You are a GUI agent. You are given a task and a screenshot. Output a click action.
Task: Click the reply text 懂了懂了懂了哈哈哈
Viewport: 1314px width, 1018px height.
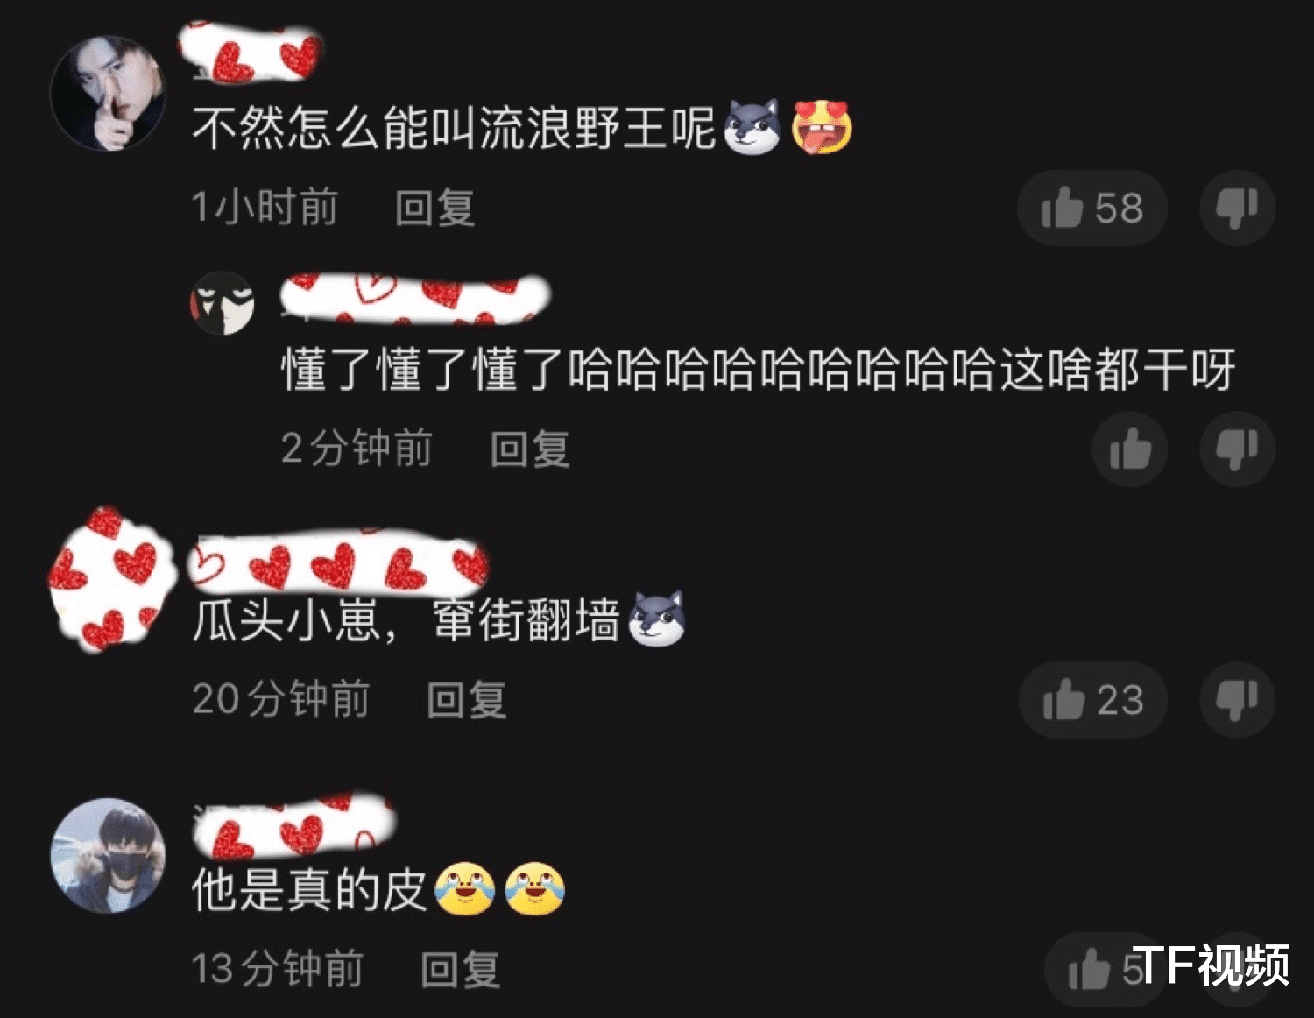point(758,370)
